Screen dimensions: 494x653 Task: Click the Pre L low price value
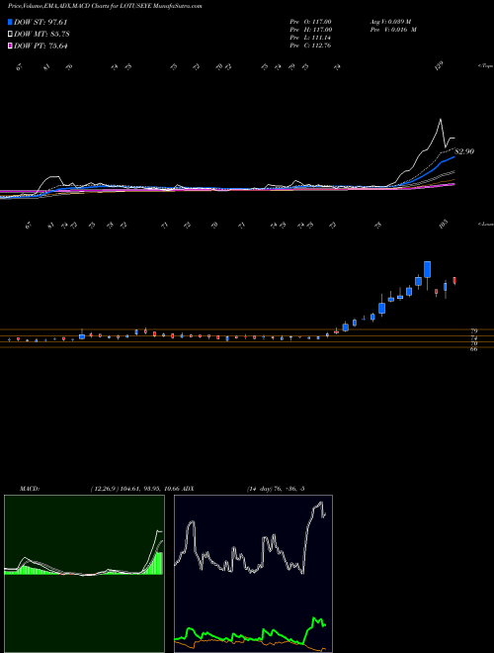tap(310, 38)
